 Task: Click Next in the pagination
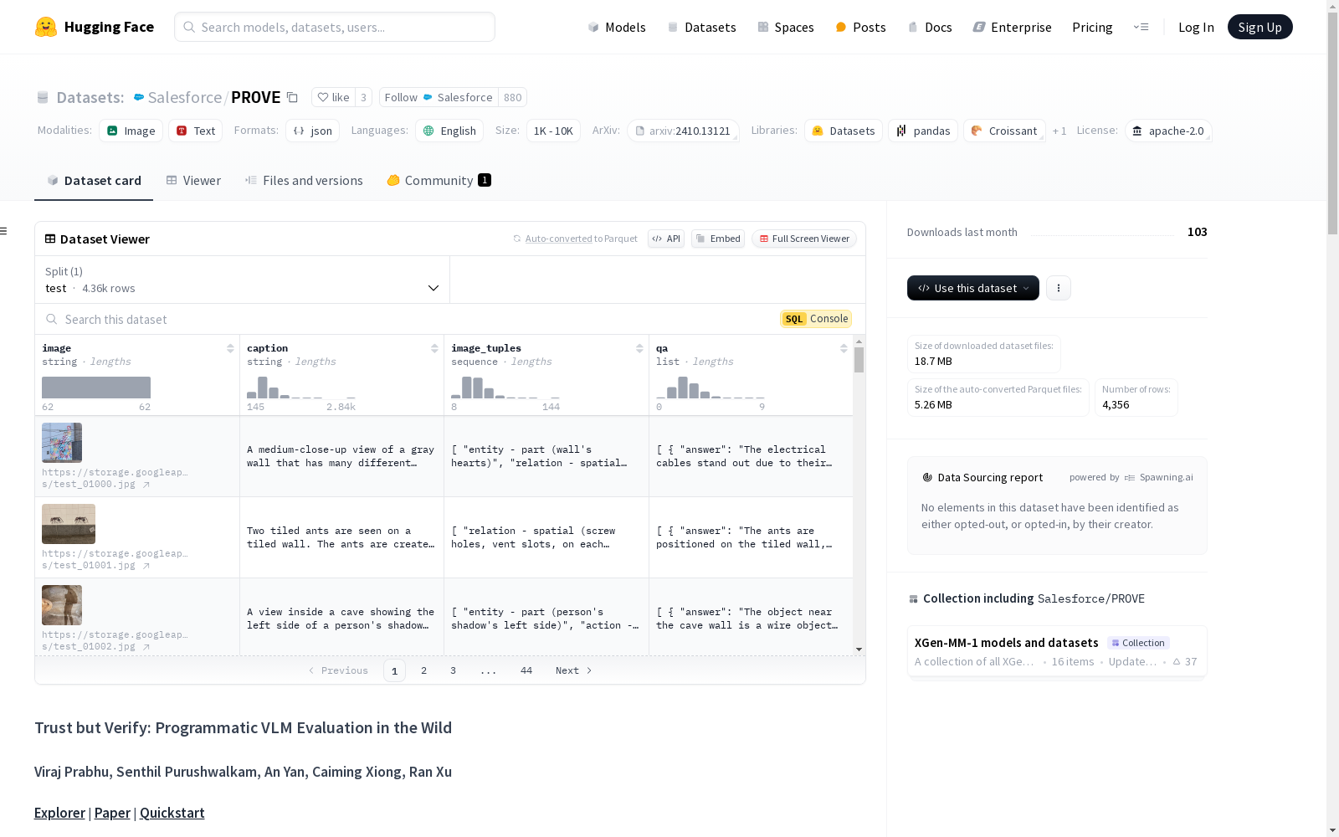tap(574, 670)
